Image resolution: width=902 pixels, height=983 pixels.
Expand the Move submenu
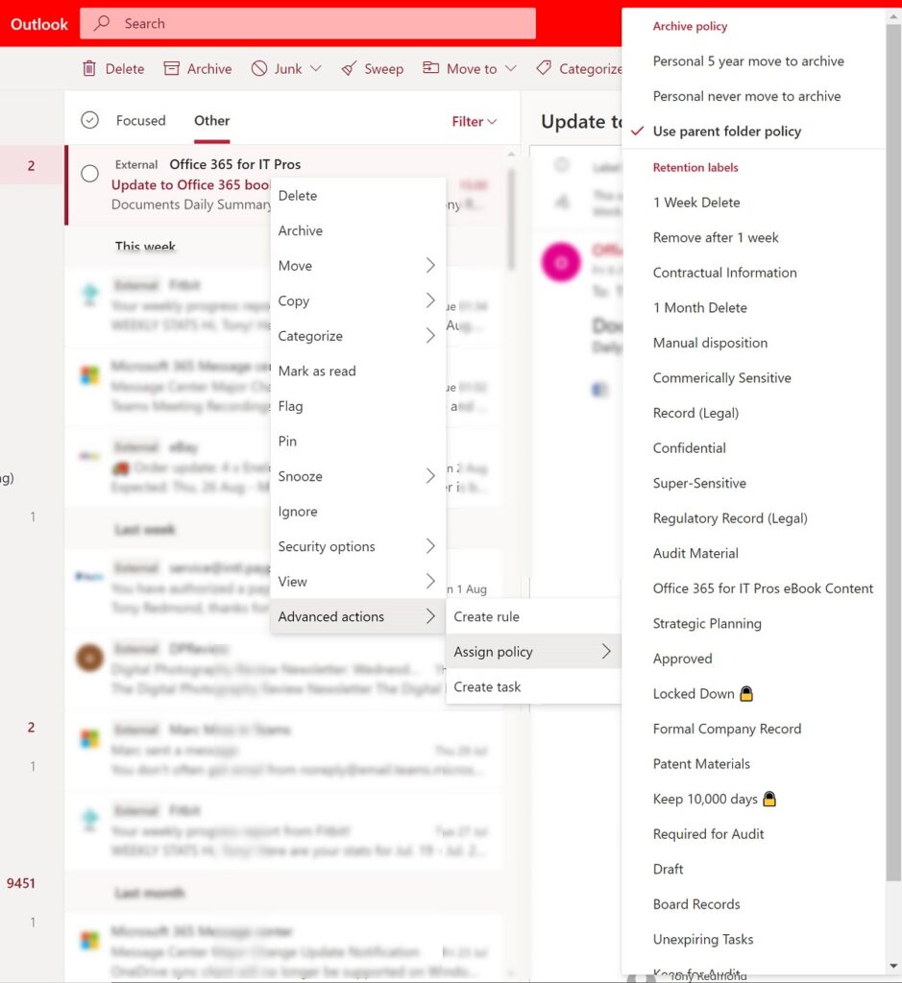(x=430, y=265)
